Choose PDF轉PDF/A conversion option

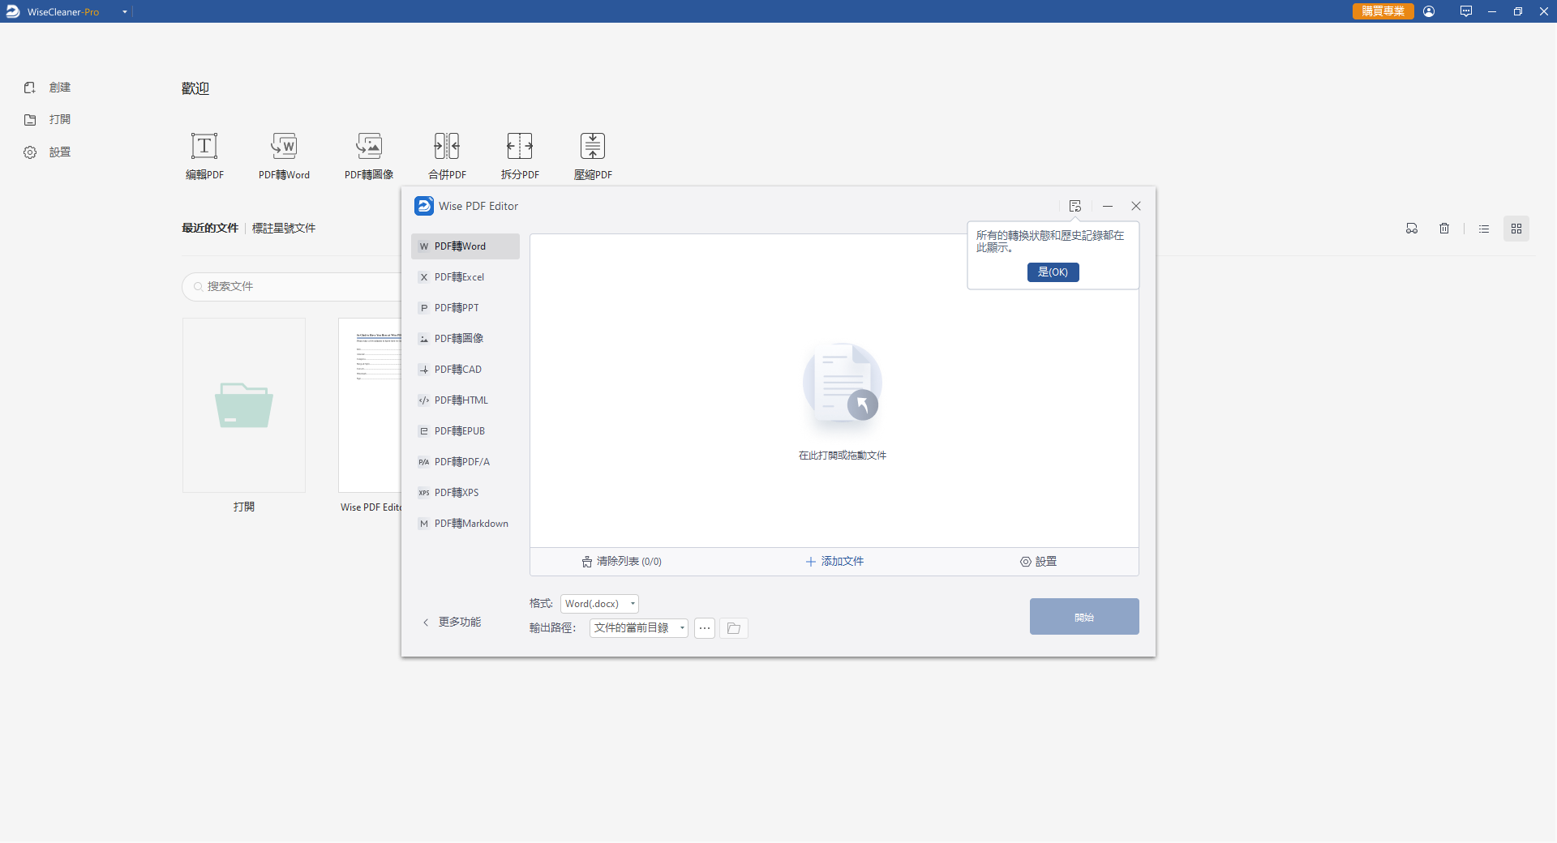[x=465, y=462]
